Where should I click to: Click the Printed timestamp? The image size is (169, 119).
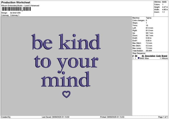coord(112,117)
